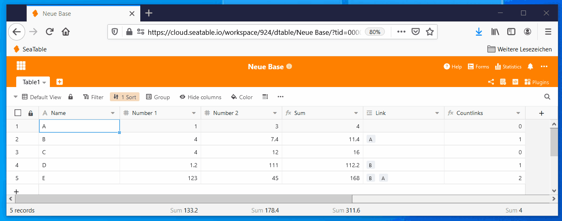Screen dimensions: 562x221
Task: Click the Filter button
Action: (x=93, y=97)
